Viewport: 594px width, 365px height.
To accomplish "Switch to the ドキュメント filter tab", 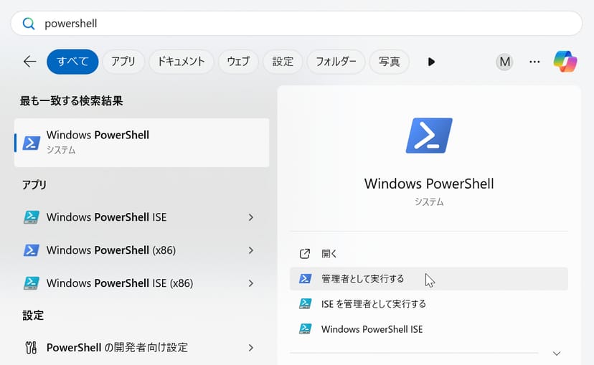I will (x=181, y=62).
